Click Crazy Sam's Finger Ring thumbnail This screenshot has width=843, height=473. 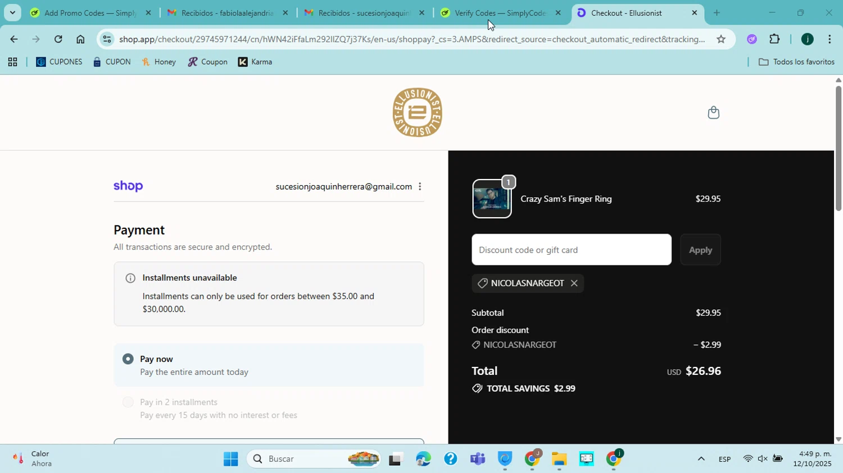pos(492,199)
